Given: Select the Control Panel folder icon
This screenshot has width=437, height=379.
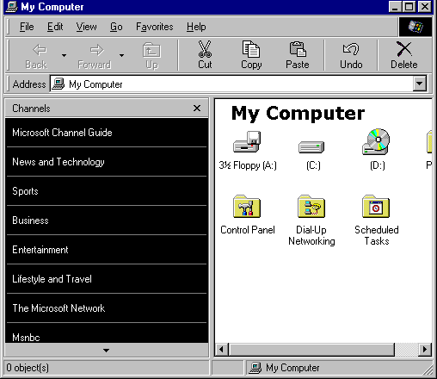Looking at the screenshot, I should coord(247,207).
